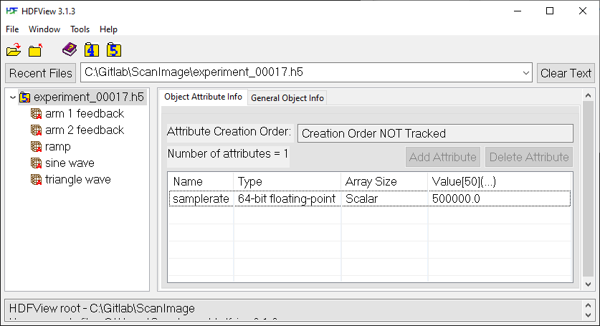Viewport: 600px width, 326px height.
Task: Click the arm 2 feedback dataset icon
Action: [36, 130]
